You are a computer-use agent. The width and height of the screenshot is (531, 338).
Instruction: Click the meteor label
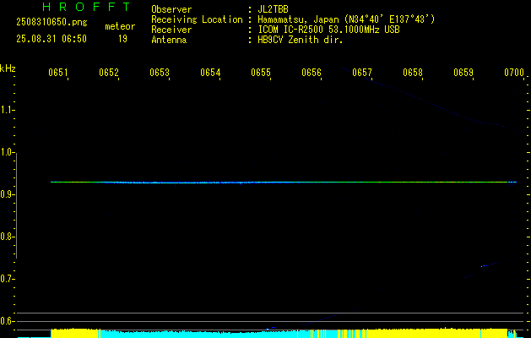click(120, 26)
